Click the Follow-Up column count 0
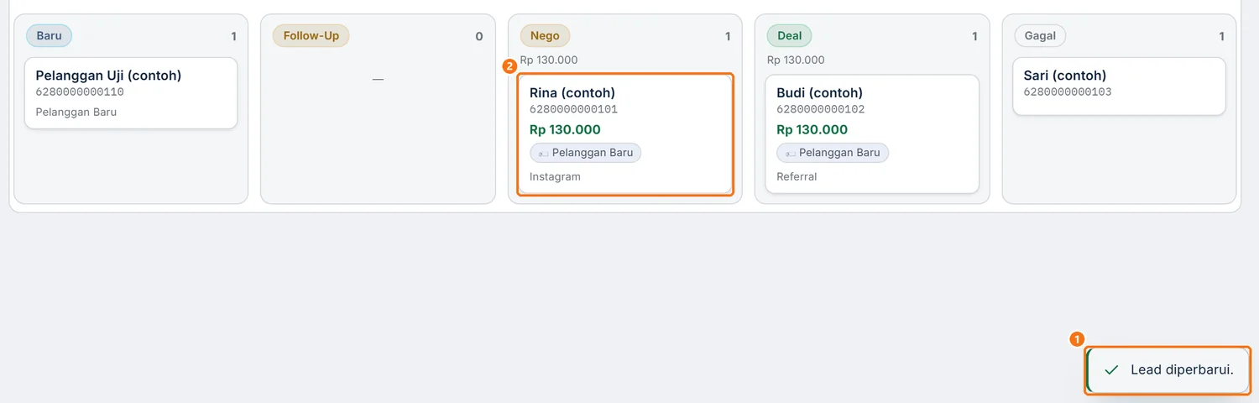 coord(479,37)
